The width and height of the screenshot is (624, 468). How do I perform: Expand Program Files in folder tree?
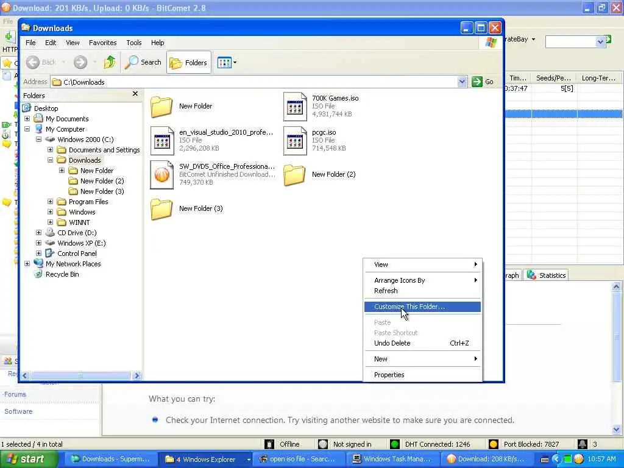(50, 201)
